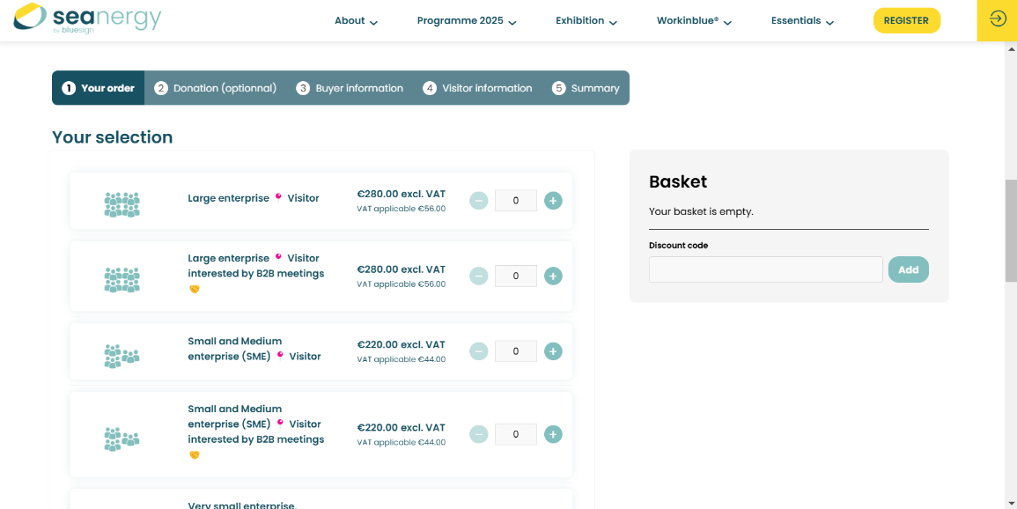The image size is (1017, 509).
Task: Open the login arrow icon at top right
Action: tap(997, 19)
